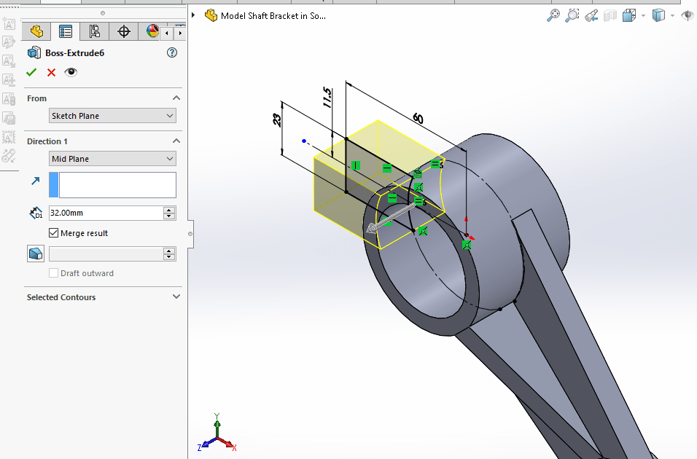The width and height of the screenshot is (697, 459).
Task: Click the View Orientation cube icon
Action: click(x=630, y=15)
